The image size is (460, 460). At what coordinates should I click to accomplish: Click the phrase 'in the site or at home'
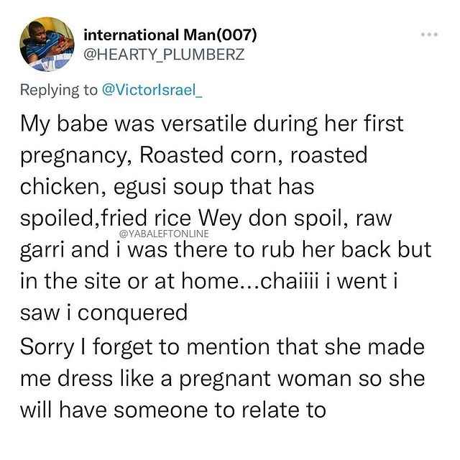point(129,281)
